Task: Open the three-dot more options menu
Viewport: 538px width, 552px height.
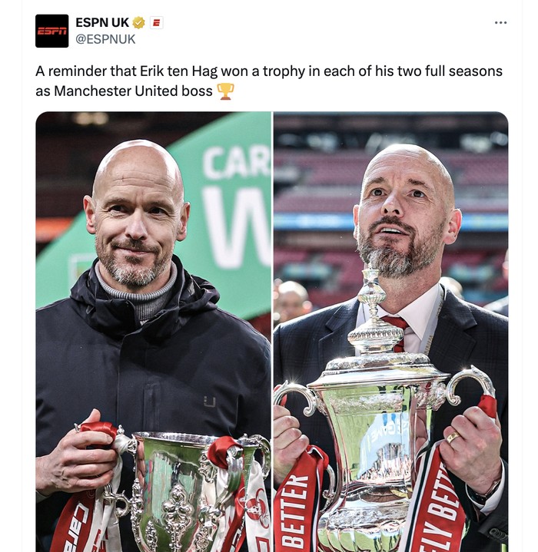Action: tap(500, 22)
